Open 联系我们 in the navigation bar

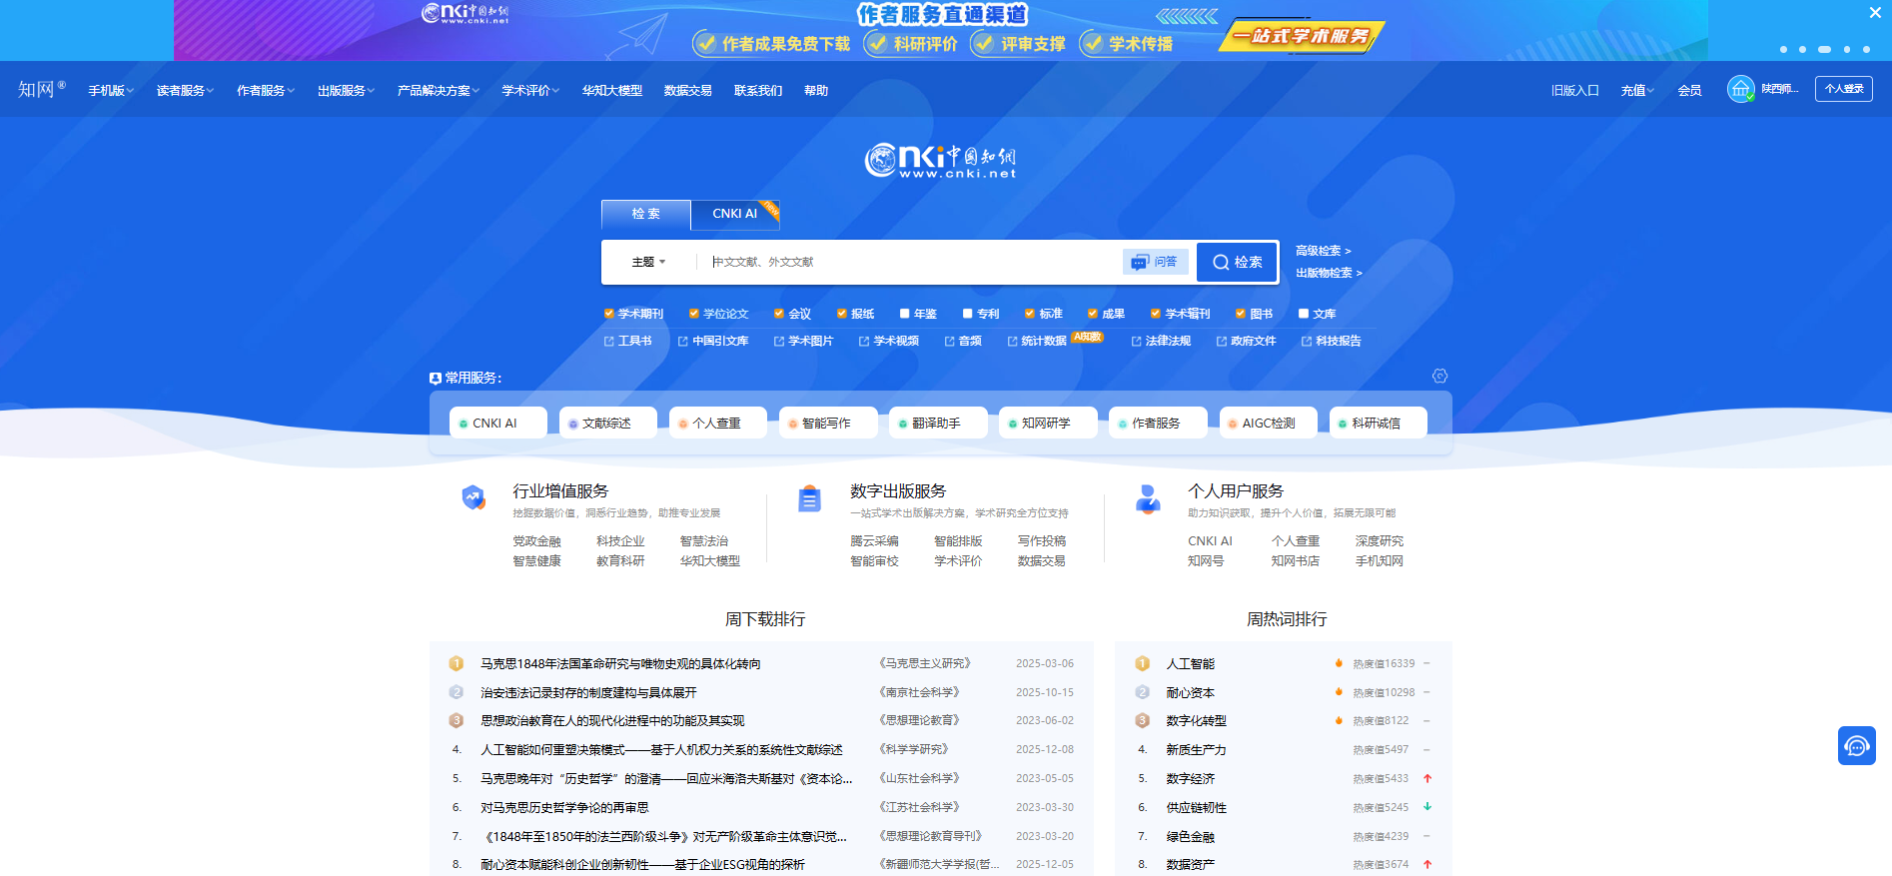[x=758, y=90]
